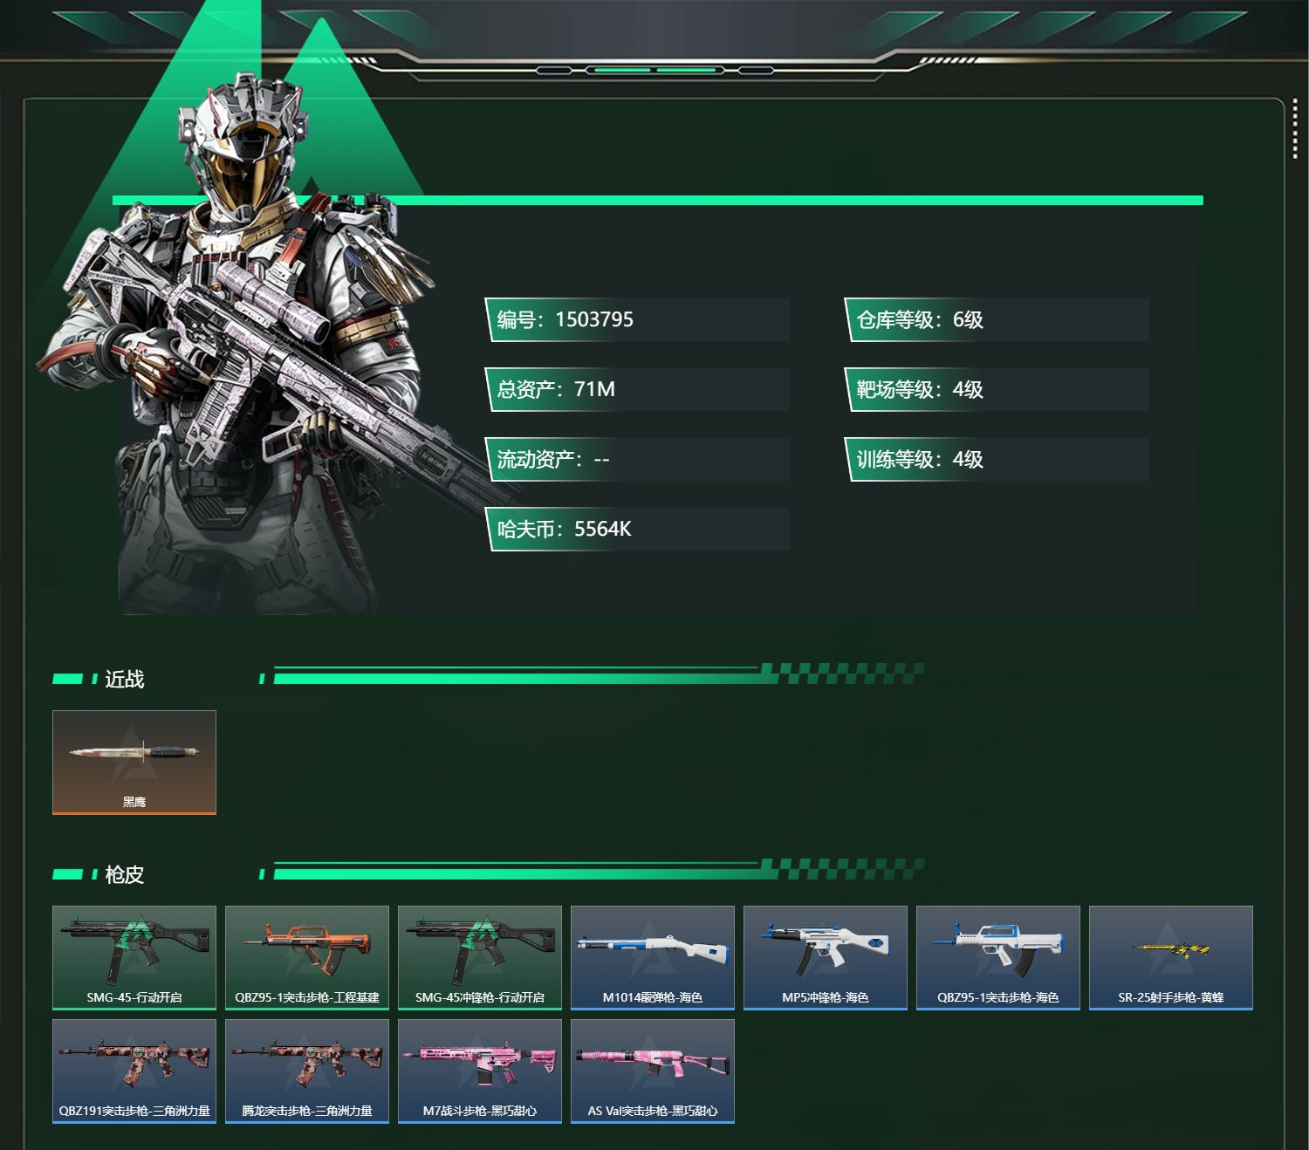Select the 流动资产 liquid assets field

(x=637, y=459)
